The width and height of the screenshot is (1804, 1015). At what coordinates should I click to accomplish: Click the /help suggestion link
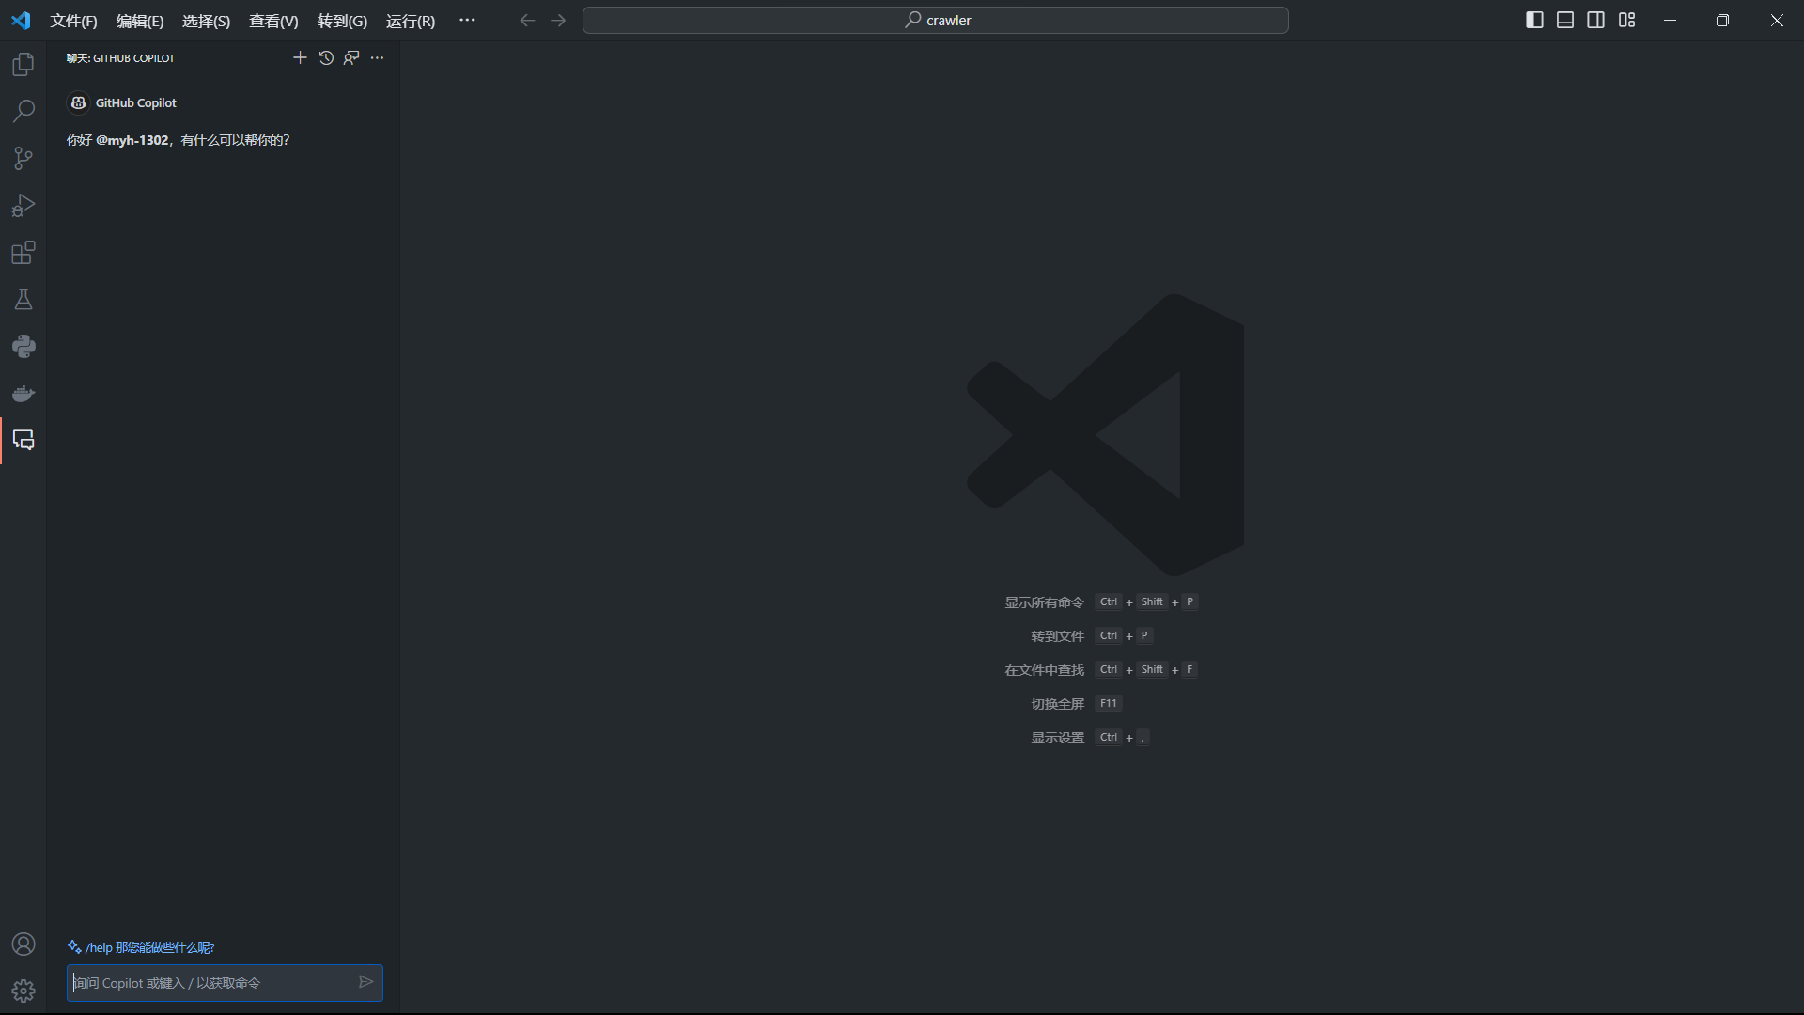[149, 947]
